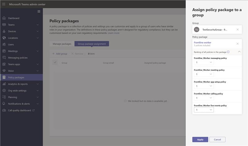Click the Planning list icon
This screenshot has height=146, width=248.
click(4, 97)
